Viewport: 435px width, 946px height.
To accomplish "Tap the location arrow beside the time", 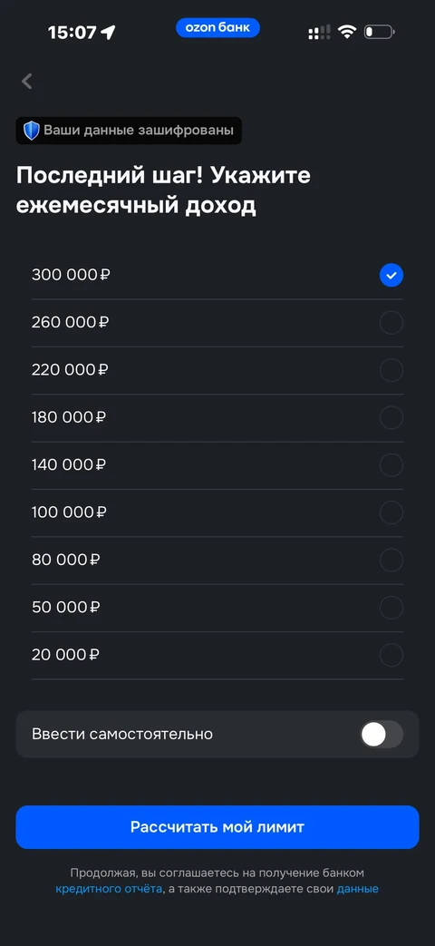I will (108, 33).
